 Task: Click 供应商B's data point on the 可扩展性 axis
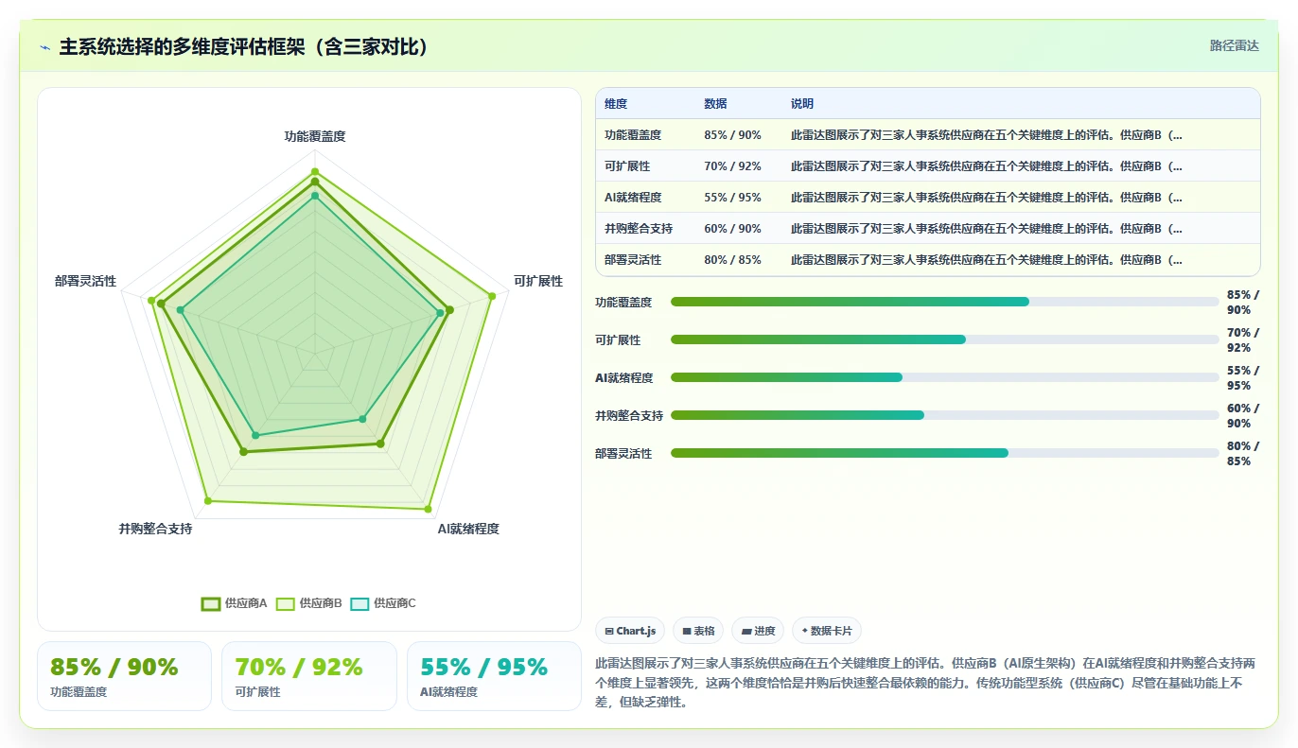(492, 296)
